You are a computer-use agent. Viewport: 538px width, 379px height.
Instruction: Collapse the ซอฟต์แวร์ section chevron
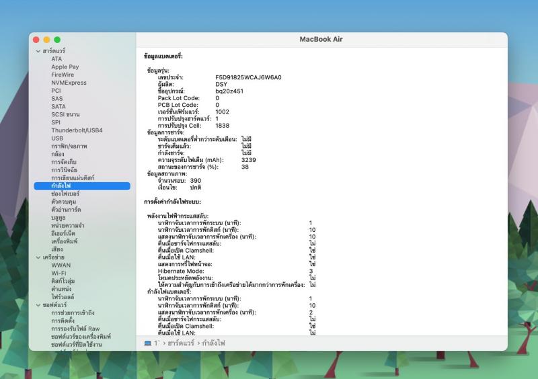point(38,305)
